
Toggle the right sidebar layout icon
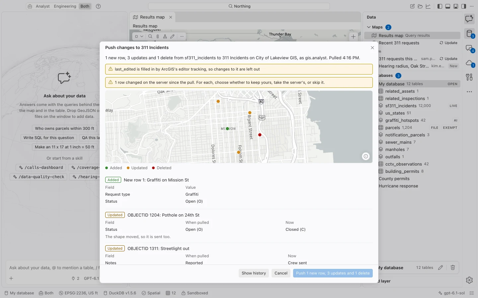(464, 6)
